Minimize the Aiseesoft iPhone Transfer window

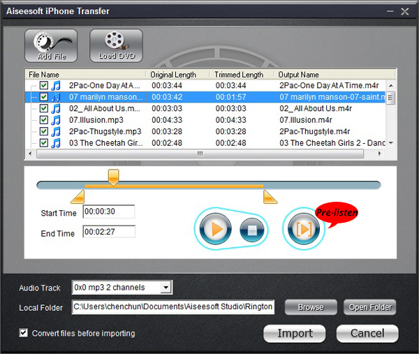point(390,11)
